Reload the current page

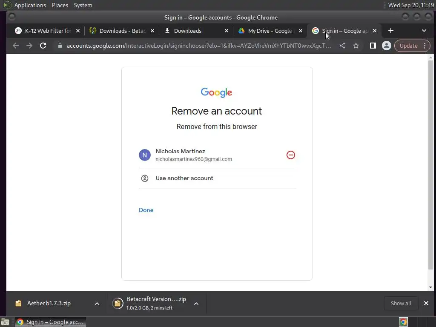click(43, 46)
